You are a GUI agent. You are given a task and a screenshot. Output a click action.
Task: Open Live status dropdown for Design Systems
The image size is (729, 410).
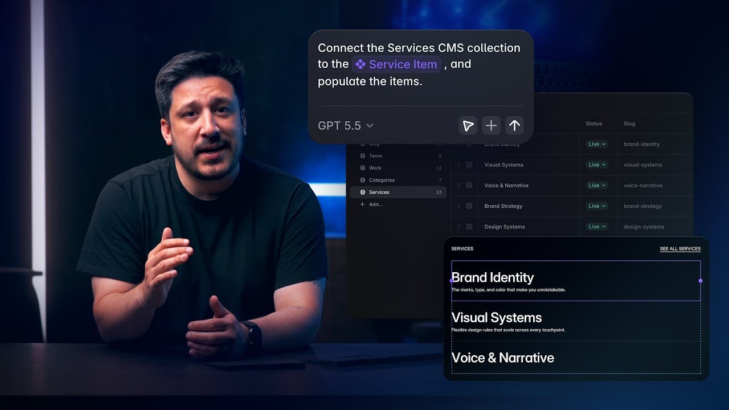tap(597, 227)
